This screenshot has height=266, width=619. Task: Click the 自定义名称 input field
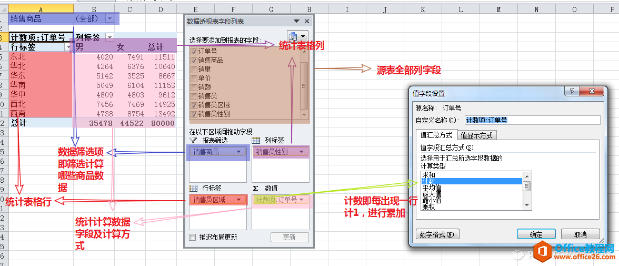533,120
